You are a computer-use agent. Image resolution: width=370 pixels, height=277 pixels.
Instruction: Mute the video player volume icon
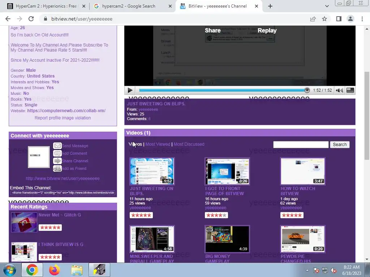339,90
